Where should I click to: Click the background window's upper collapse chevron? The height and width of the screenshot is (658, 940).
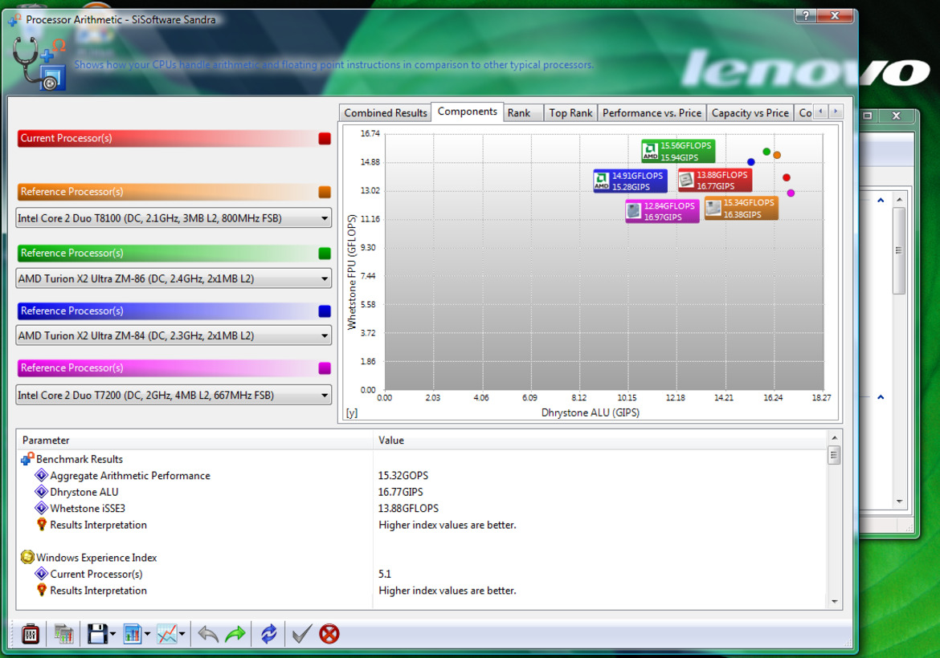click(x=881, y=200)
